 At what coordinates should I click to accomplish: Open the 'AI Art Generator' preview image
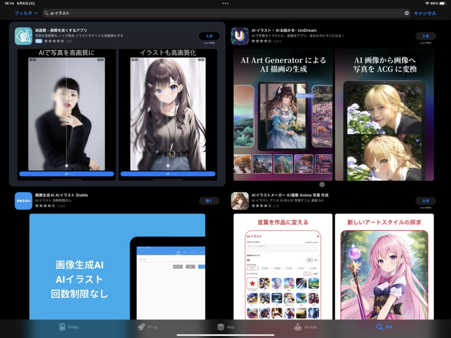[283, 115]
